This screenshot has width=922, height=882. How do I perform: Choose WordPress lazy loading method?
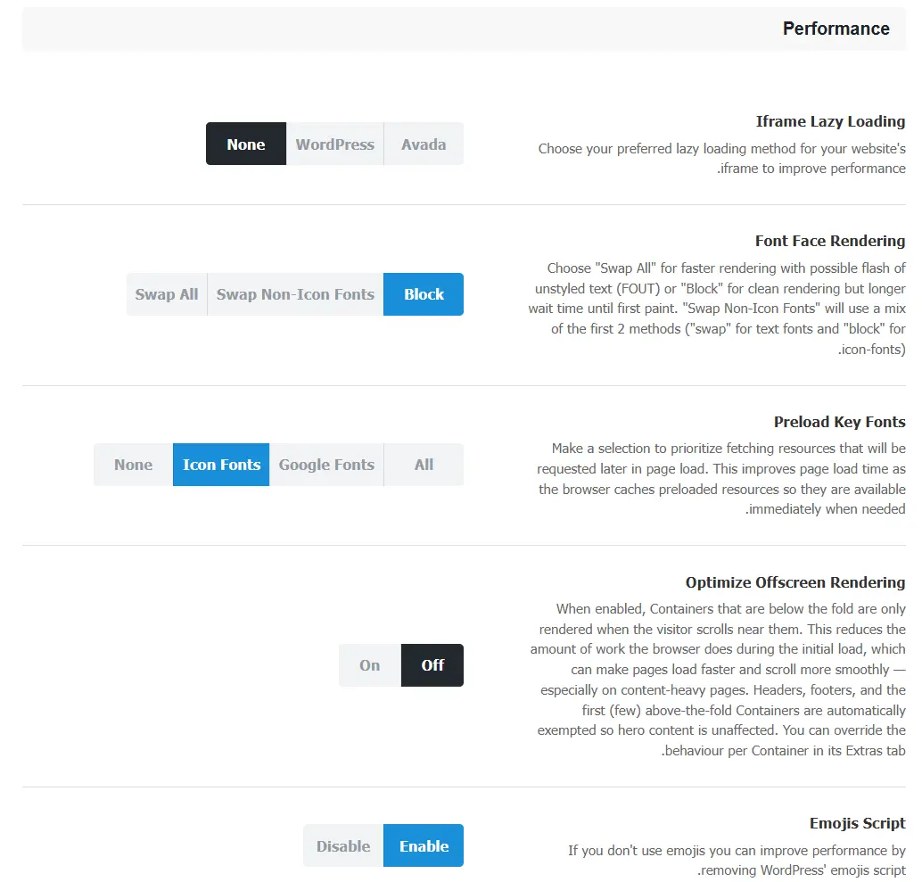tap(334, 144)
